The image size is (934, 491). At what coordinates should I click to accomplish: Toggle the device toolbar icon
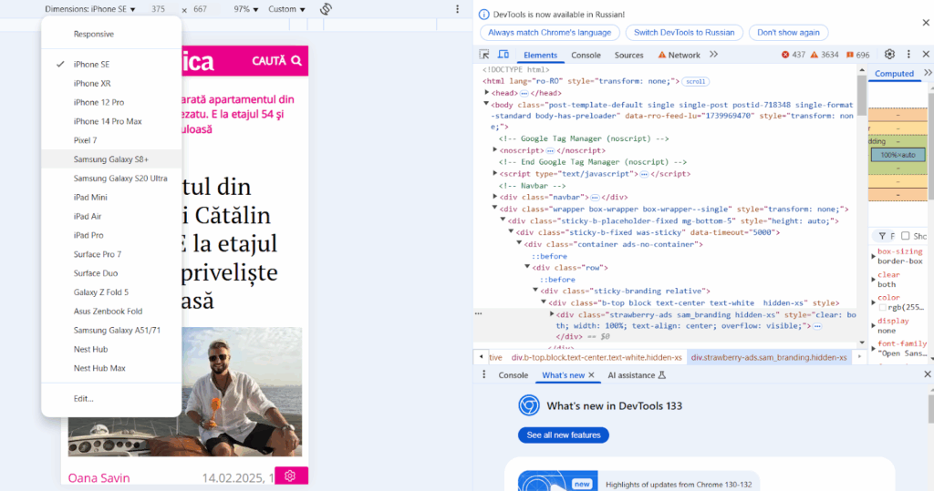point(504,55)
